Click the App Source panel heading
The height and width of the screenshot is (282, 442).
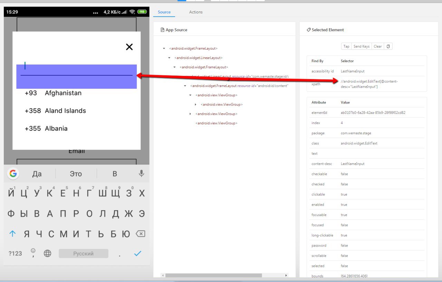coord(174,30)
